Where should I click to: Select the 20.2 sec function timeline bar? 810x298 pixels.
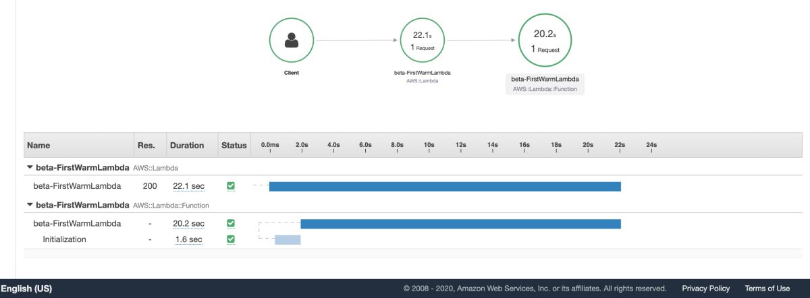[x=460, y=224]
